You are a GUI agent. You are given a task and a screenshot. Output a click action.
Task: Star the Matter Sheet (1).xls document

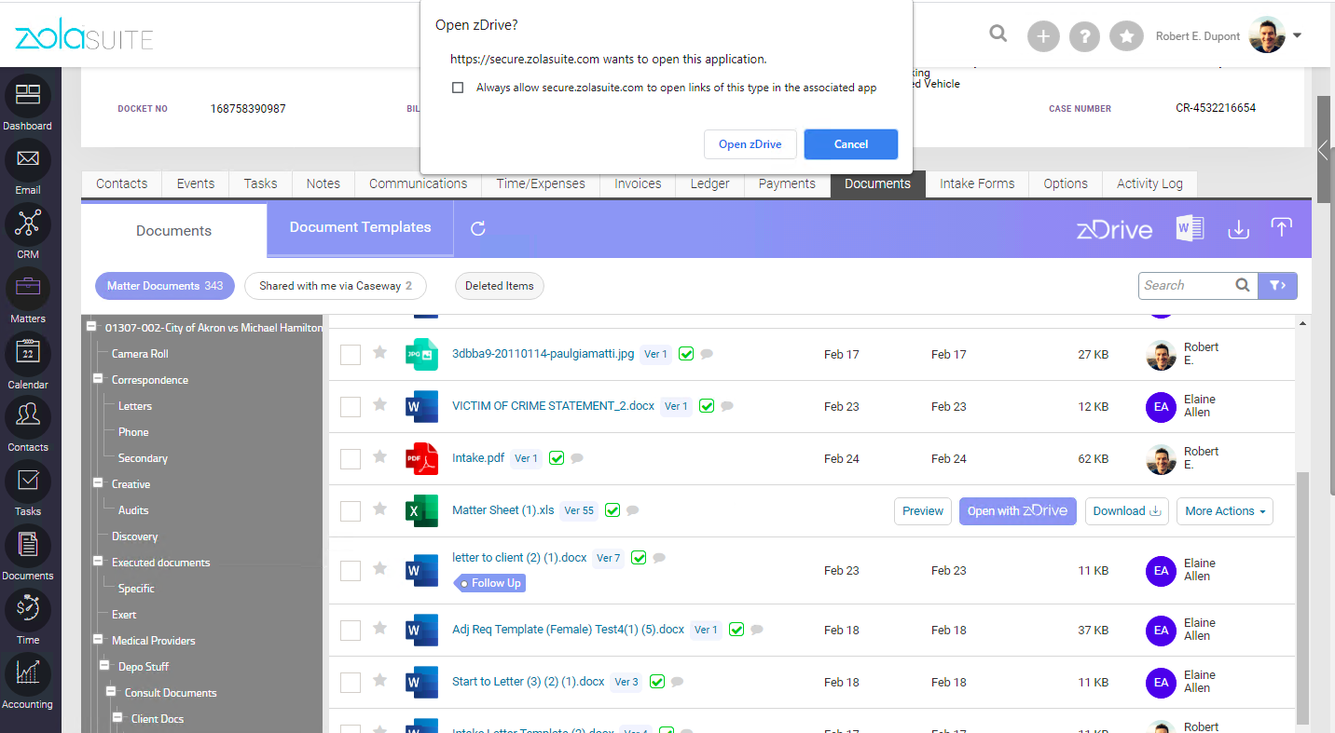click(379, 509)
